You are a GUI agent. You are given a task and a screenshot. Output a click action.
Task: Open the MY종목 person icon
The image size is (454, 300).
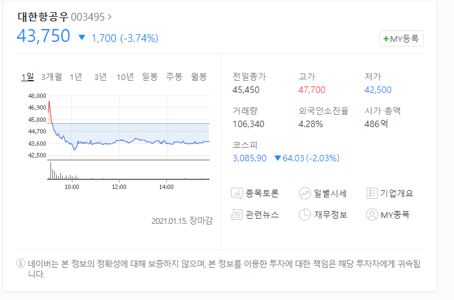click(372, 215)
